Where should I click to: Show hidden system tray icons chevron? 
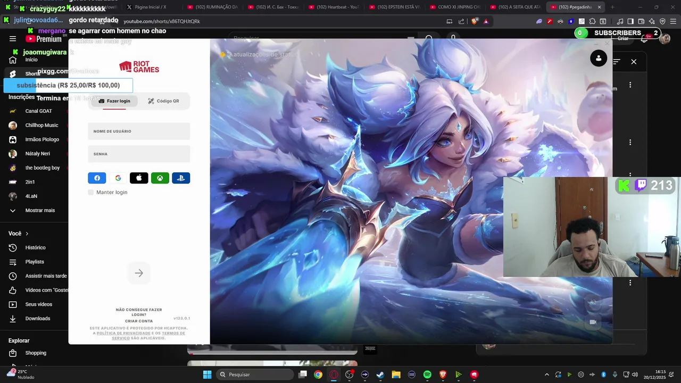(546, 374)
